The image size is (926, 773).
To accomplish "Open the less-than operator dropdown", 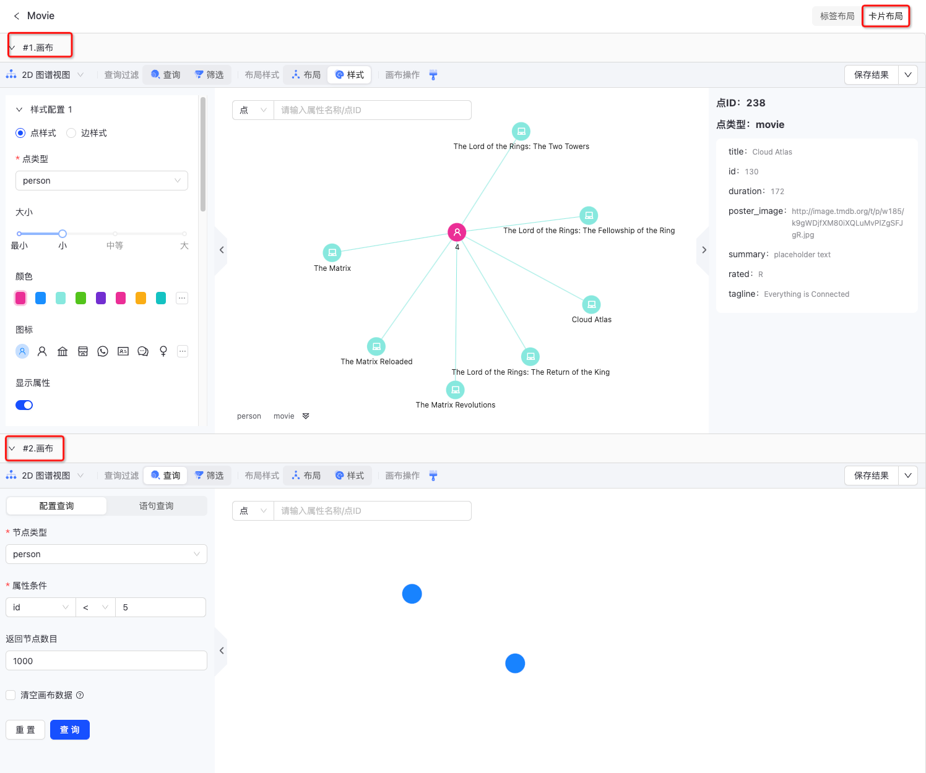I will (x=96, y=607).
